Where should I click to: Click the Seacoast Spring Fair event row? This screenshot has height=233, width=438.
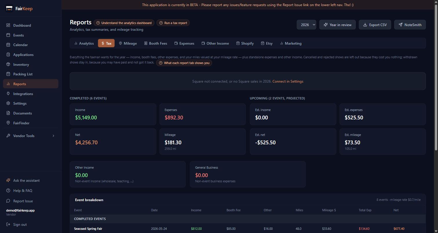click(248, 229)
